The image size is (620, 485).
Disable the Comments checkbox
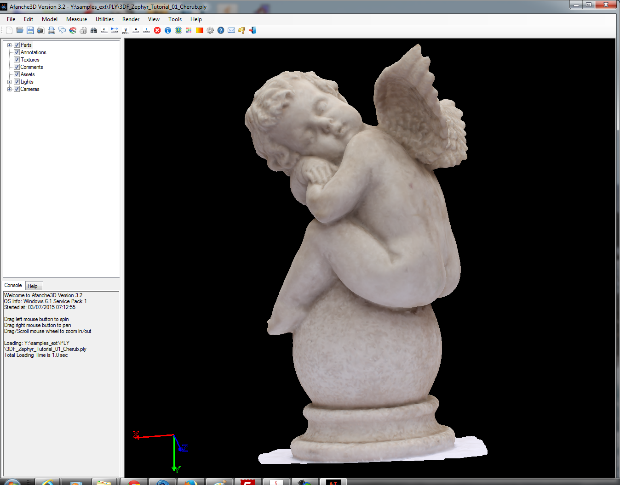pyautogui.click(x=17, y=67)
